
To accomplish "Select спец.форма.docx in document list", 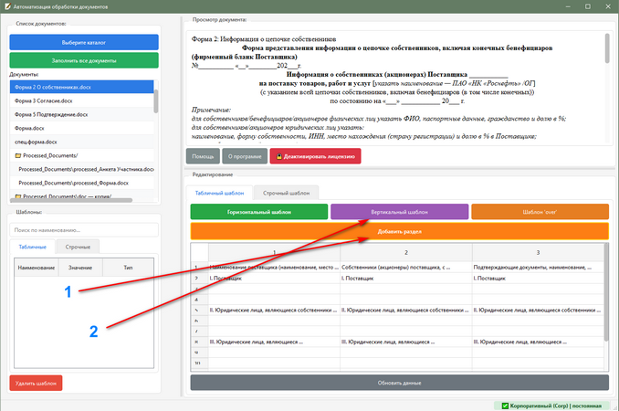I will pos(81,142).
